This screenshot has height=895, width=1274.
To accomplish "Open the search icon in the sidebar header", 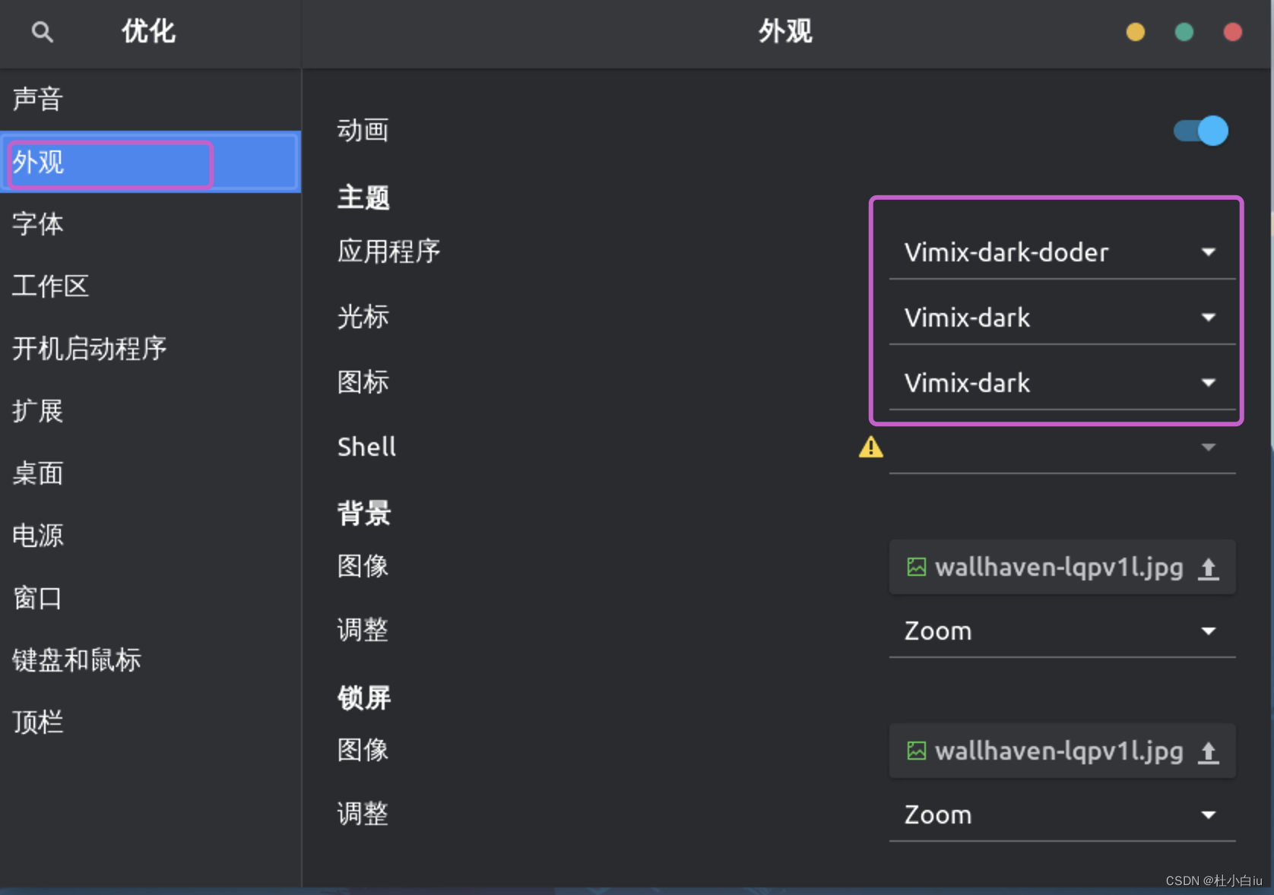I will pyautogui.click(x=43, y=32).
